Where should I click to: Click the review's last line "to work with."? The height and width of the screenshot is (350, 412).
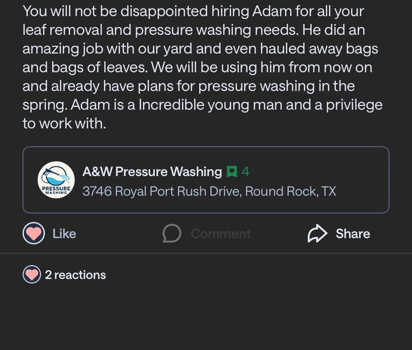pyautogui.click(x=64, y=123)
